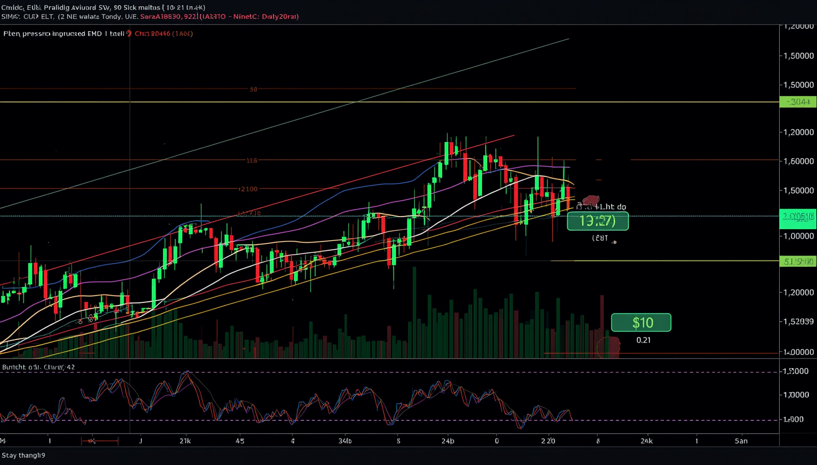Click the "21k" time axis label

185,441
